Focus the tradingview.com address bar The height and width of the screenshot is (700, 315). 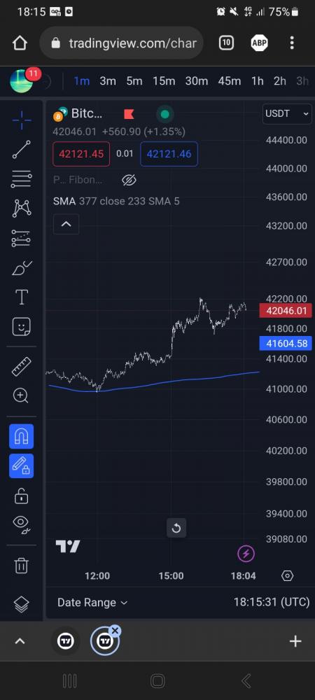122,43
